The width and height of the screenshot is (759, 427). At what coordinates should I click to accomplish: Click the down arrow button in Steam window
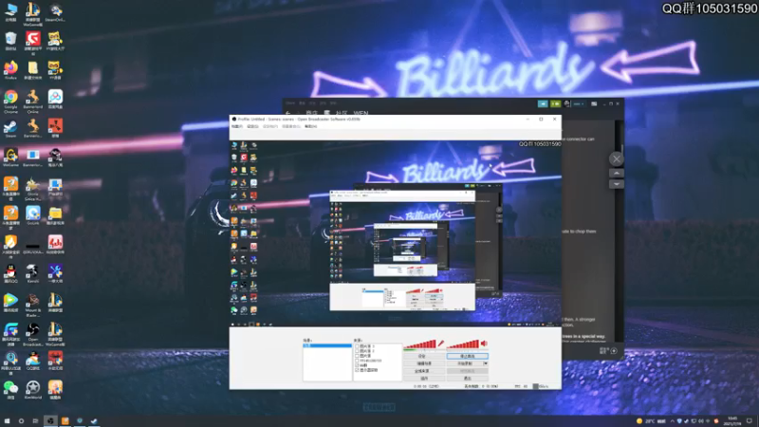click(x=616, y=184)
